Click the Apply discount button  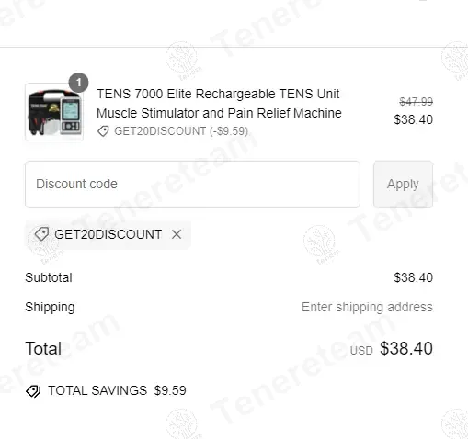[403, 184]
